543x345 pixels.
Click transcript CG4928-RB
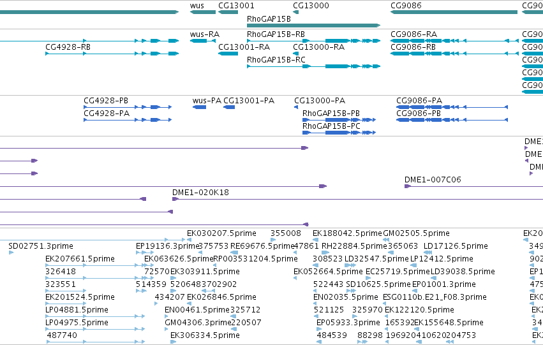click(112, 54)
